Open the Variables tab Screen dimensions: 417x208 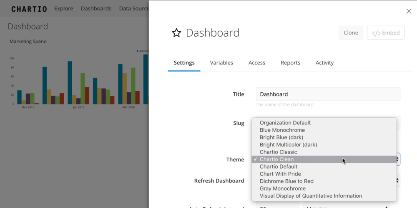(x=221, y=63)
